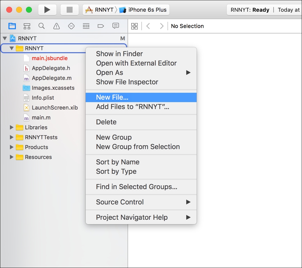This screenshot has width=302, height=268.
Task: Choose Sort by Type
Action: 141,172
